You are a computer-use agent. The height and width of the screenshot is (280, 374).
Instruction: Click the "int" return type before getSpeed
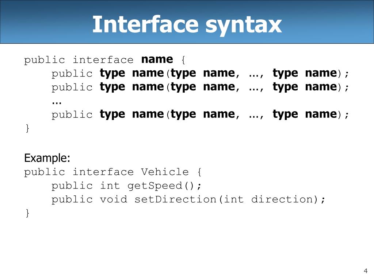[x=110, y=186]
